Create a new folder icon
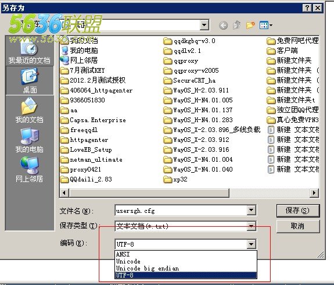Screen dimensions: 334x285 point(250,25)
